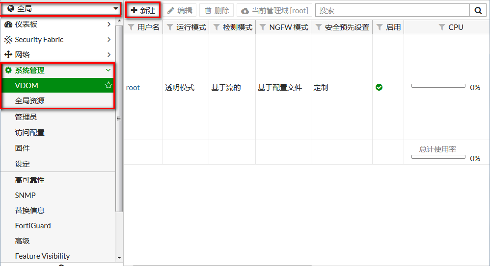Click the filter icon on 运行模式 column

(170, 27)
